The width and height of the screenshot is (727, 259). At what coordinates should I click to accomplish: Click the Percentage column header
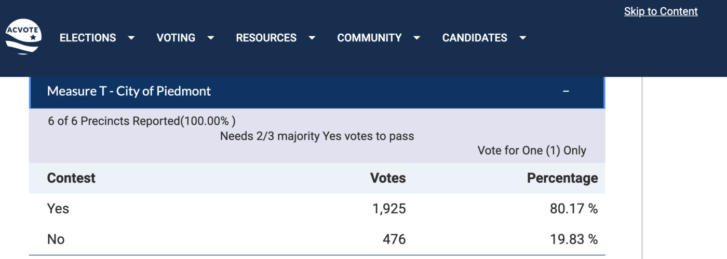[x=562, y=178]
